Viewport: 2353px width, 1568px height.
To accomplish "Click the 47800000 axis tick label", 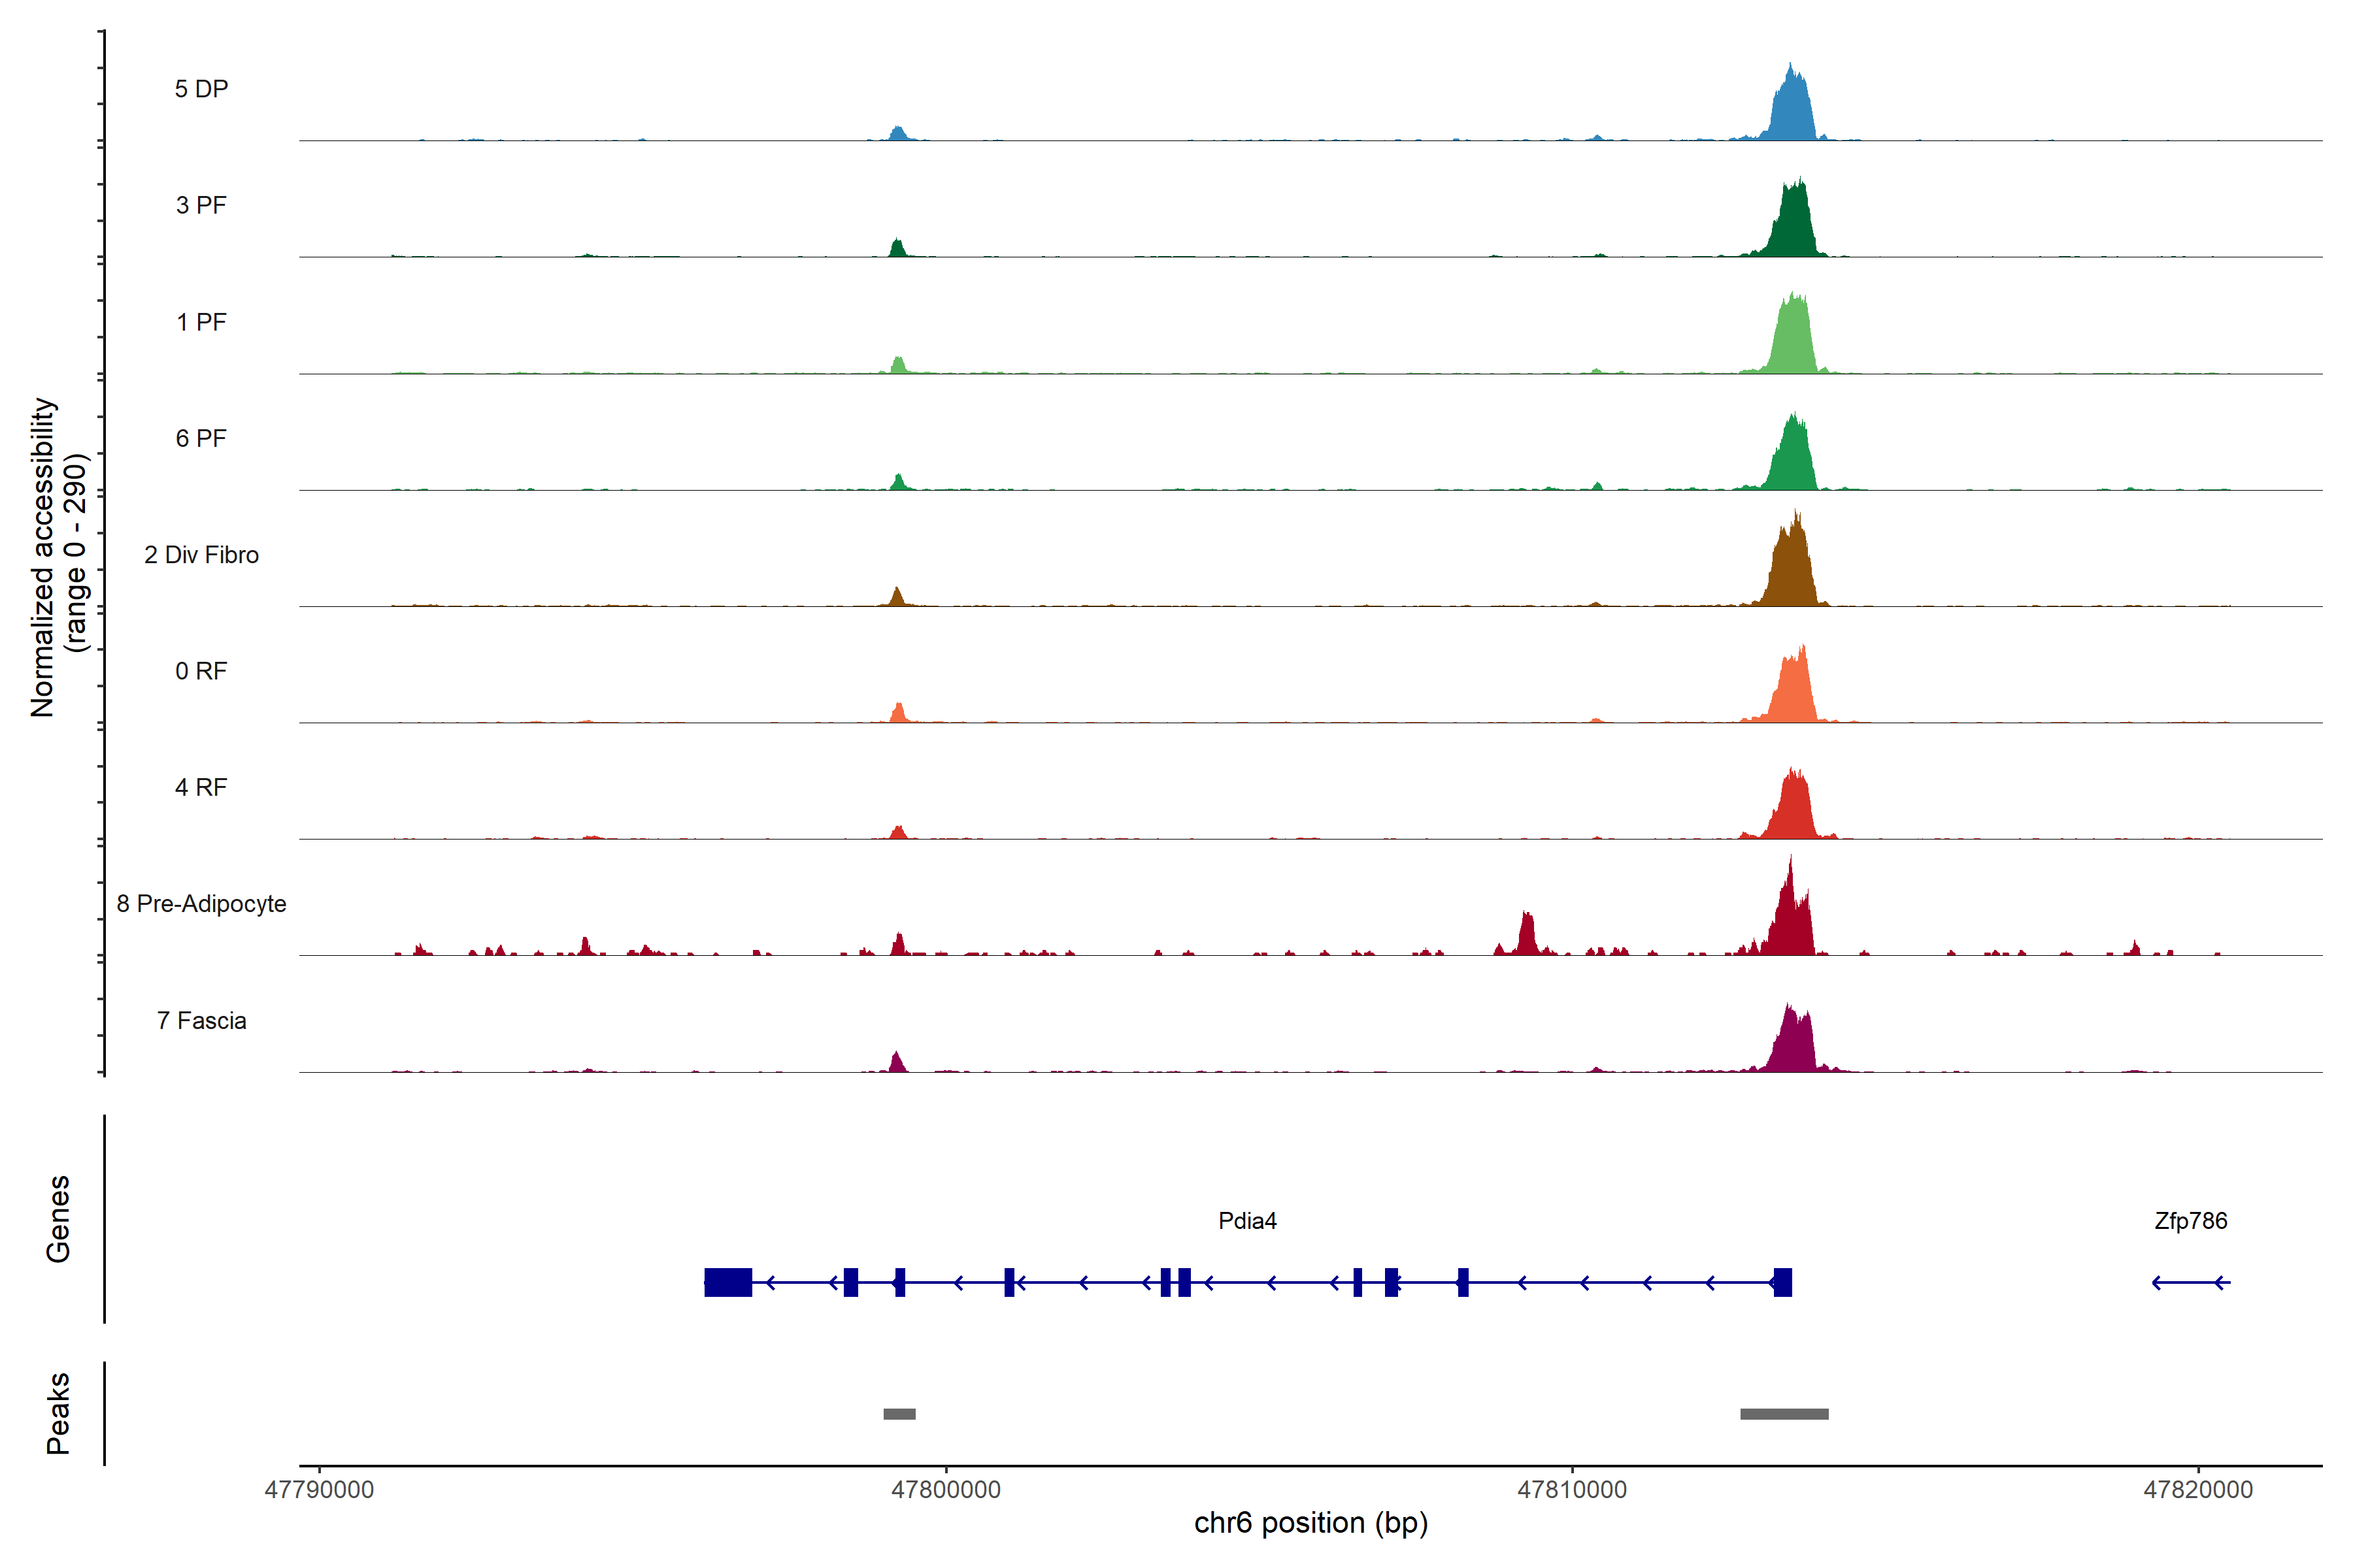I will [945, 1489].
